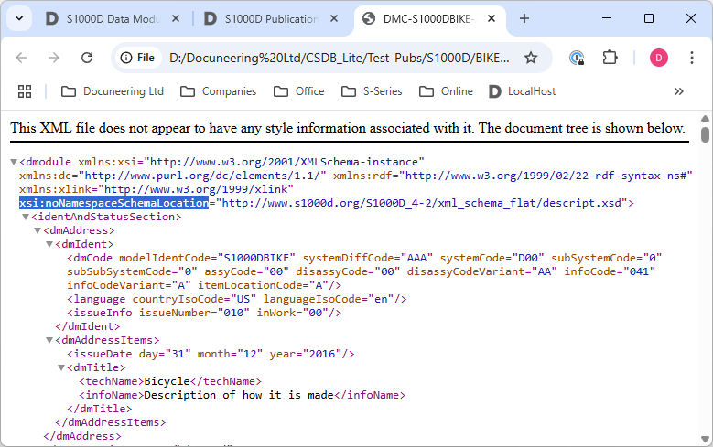Bookmark this page with the star icon
The image size is (713, 447).
[x=530, y=58]
